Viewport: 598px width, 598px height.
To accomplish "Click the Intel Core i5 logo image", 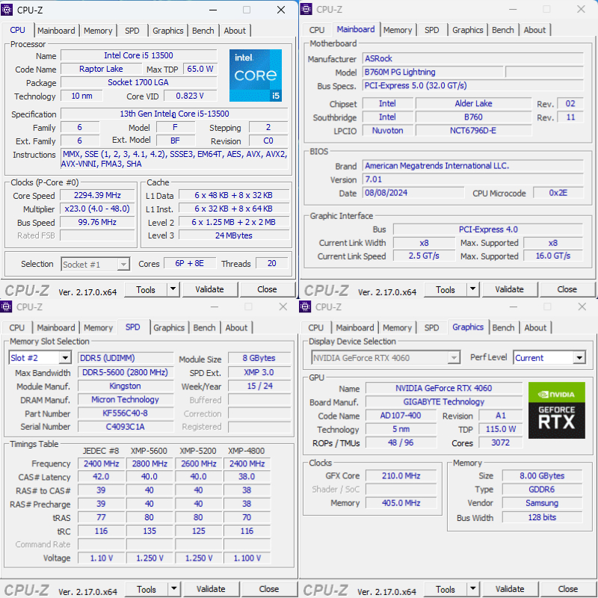I will pos(255,75).
